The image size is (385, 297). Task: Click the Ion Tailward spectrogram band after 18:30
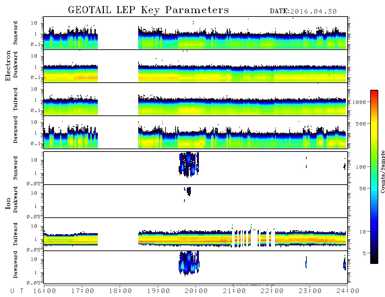point(242,238)
